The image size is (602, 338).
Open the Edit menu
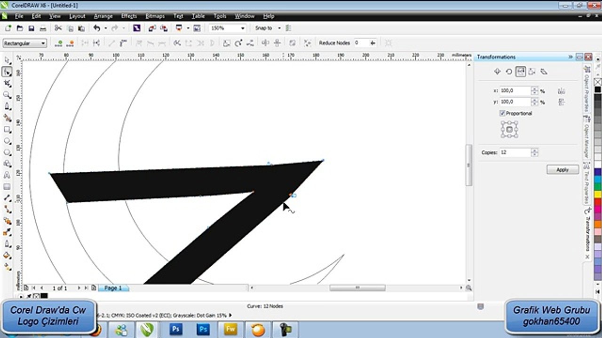(x=36, y=16)
